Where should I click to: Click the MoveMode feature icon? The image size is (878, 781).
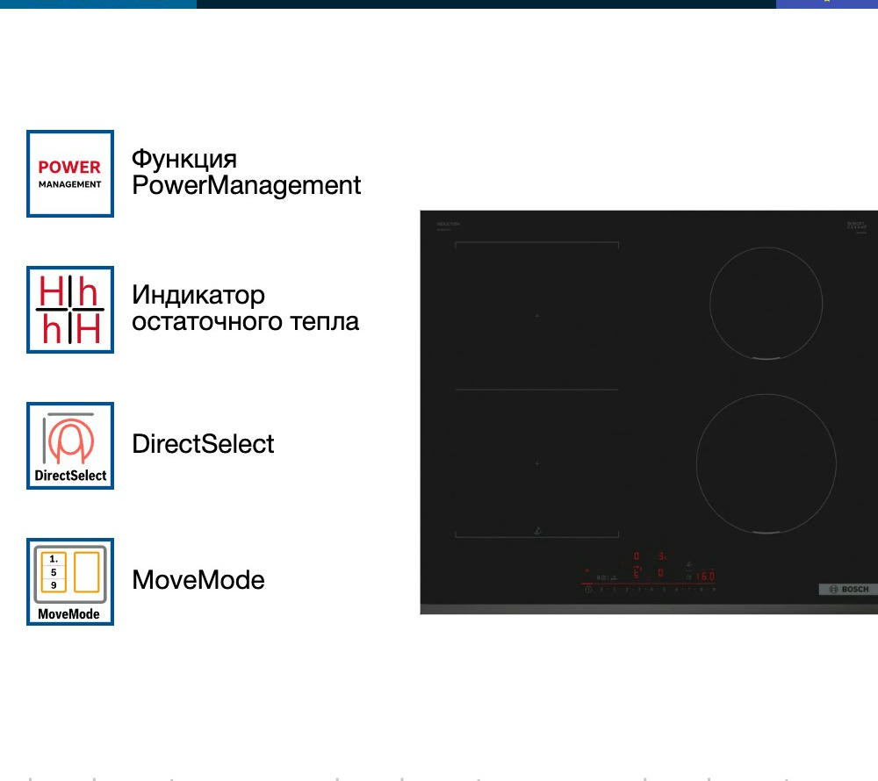click(70, 582)
